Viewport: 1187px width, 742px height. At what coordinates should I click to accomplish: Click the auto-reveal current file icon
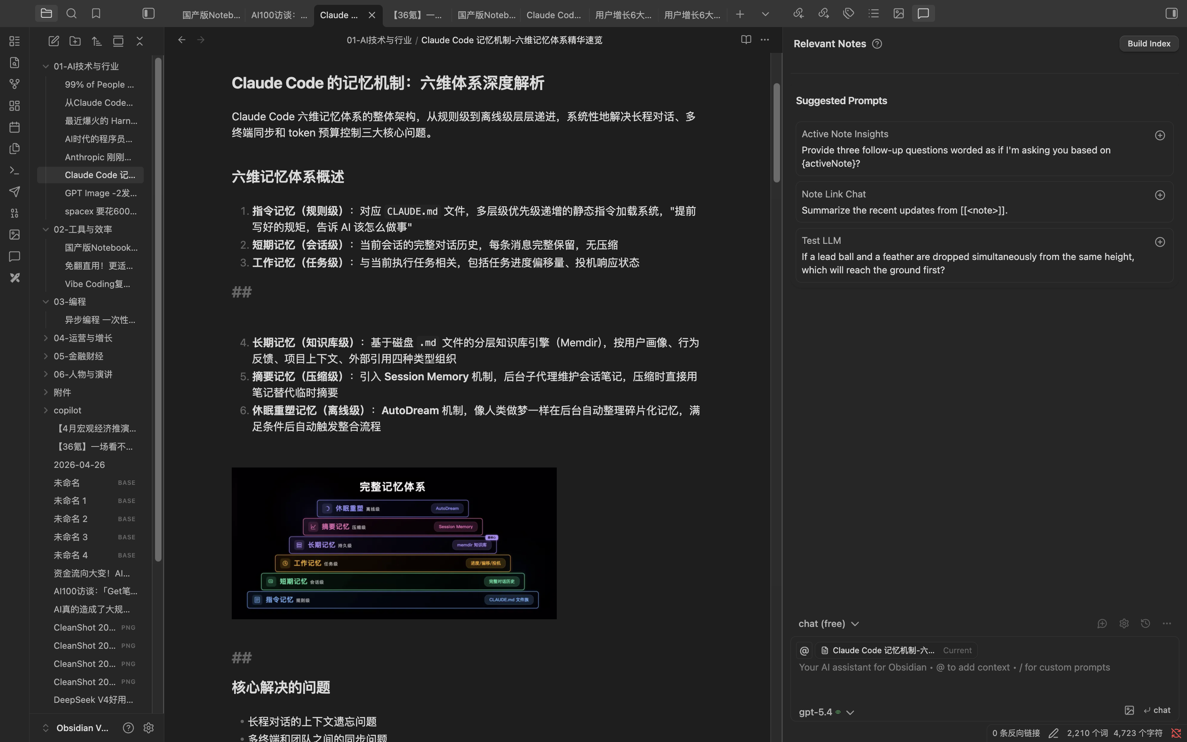[118, 41]
